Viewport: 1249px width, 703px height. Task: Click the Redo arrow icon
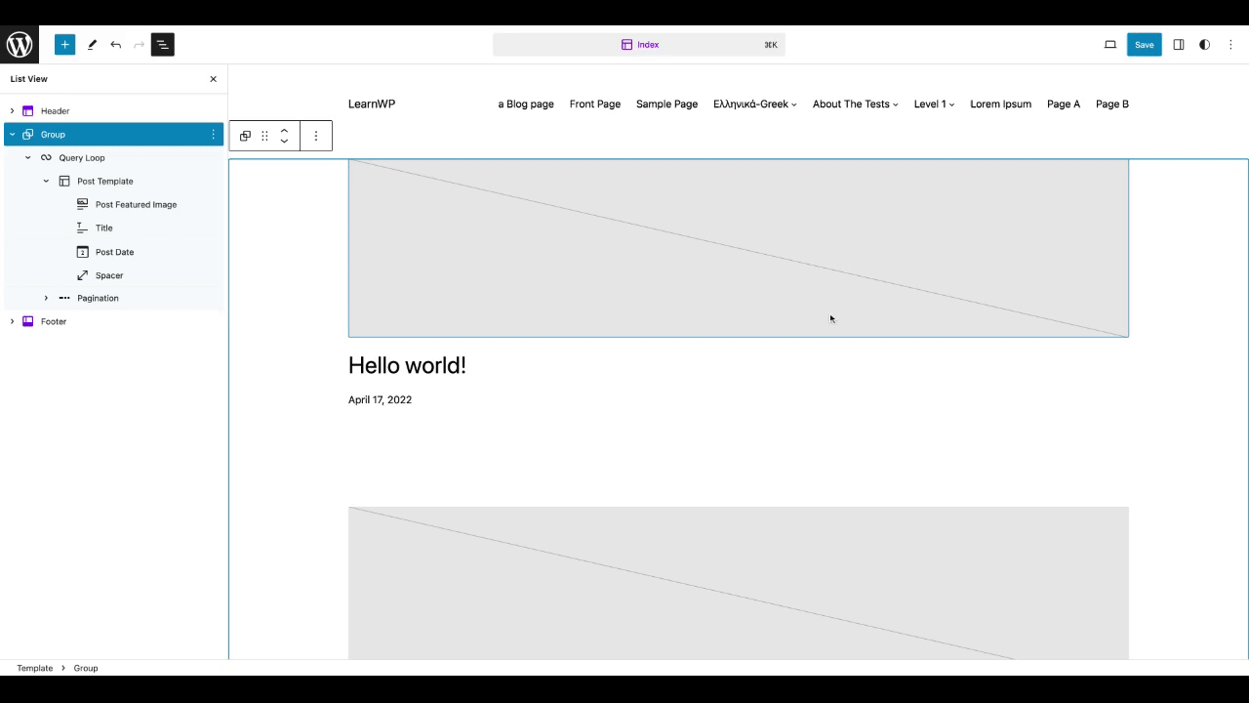(139, 44)
